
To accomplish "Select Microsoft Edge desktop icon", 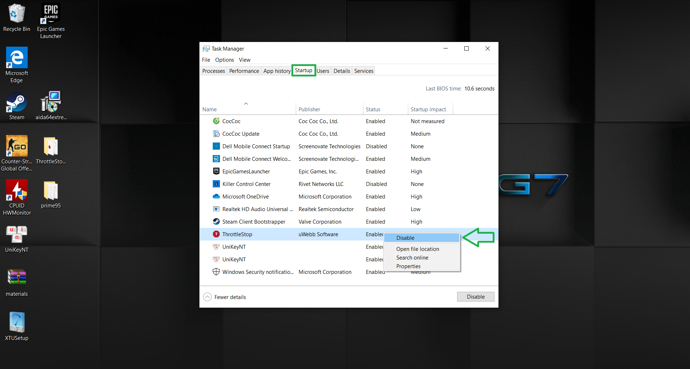I will [17, 65].
